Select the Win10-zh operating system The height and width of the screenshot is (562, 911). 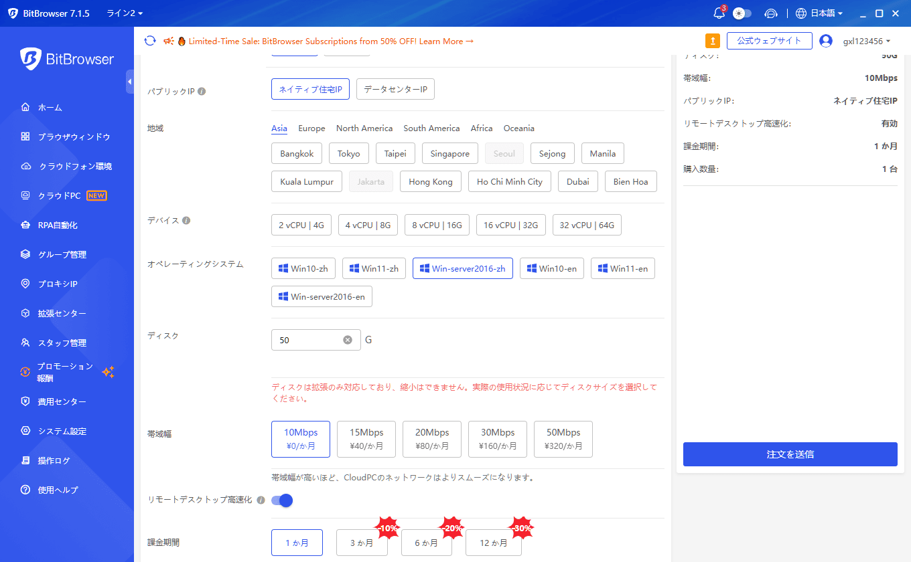(303, 268)
